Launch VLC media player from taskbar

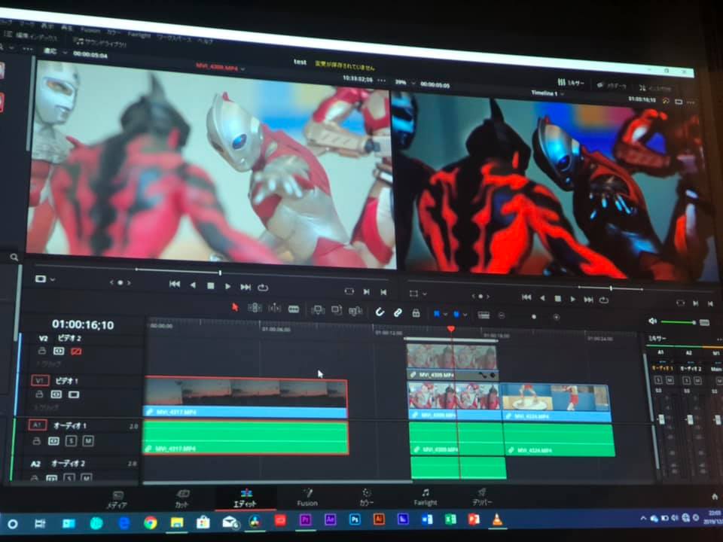click(497, 519)
